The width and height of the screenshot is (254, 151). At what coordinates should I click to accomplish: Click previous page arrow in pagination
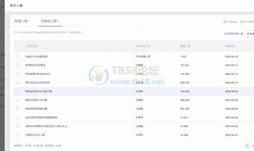pos(242,146)
